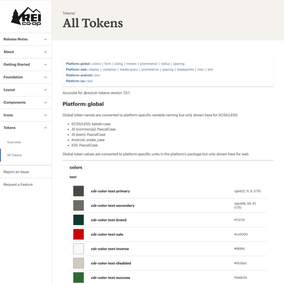Open the media-query tokens link
This screenshot has width=284, height=284.
[x=129, y=70]
